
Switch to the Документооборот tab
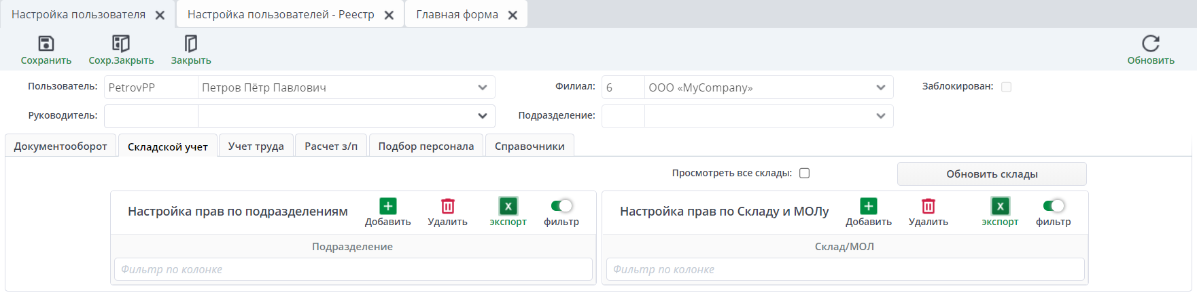point(60,146)
